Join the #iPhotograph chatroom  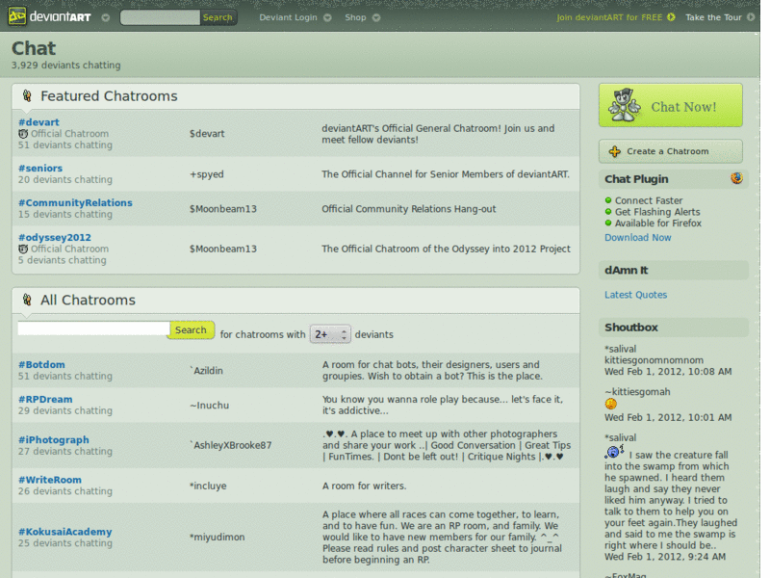[x=54, y=440]
